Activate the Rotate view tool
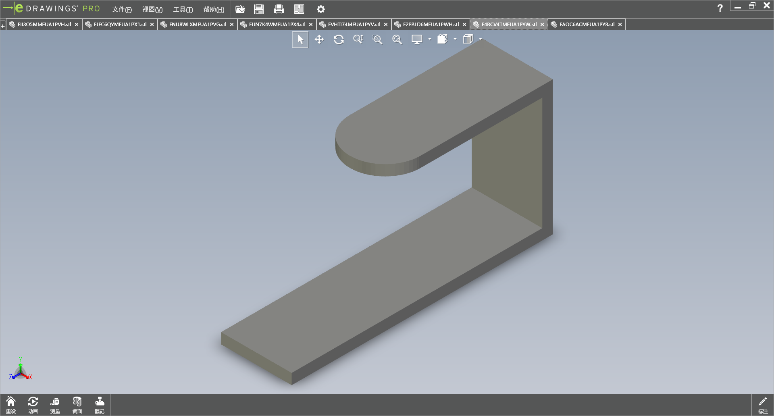Image resolution: width=774 pixels, height=416 pixels. 339,40
